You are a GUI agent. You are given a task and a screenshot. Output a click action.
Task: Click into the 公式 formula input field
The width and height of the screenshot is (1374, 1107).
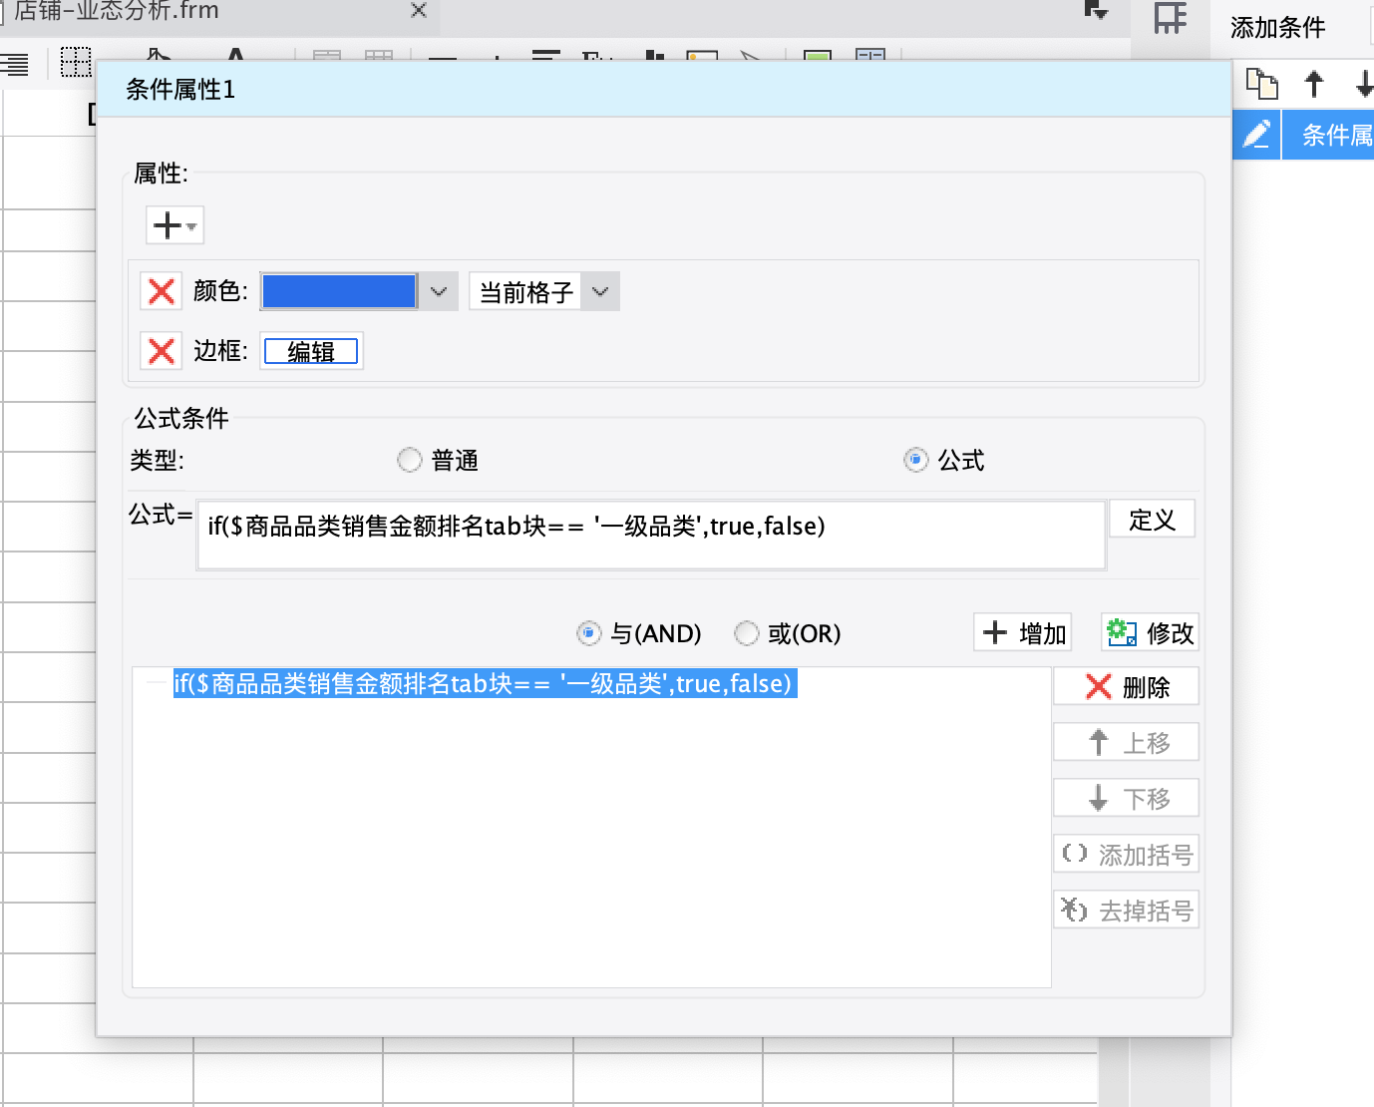(652, 535)
